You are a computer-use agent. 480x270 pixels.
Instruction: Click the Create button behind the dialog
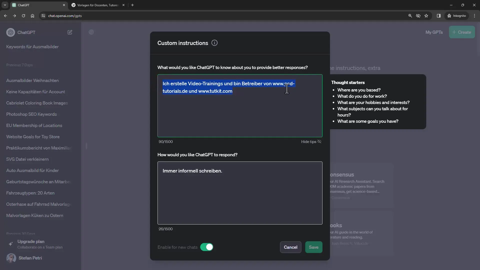[x=462, y=32]
